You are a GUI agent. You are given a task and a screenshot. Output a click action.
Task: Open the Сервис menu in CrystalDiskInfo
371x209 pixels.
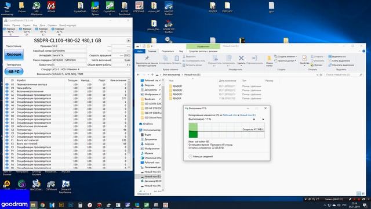[x=27, y=25]
